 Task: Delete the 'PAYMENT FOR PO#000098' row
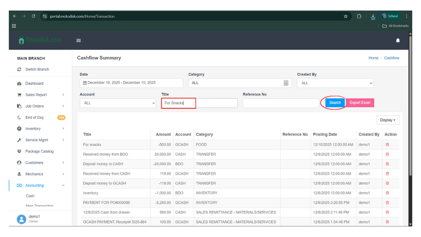tap(387, 203)
